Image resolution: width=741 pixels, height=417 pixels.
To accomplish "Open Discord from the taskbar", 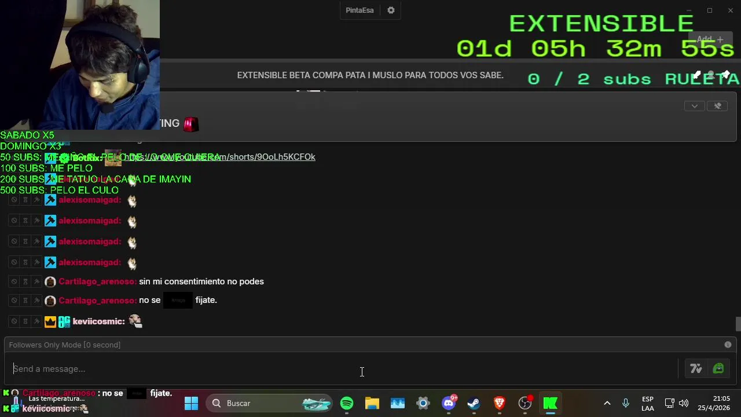I will coord(449,403).
